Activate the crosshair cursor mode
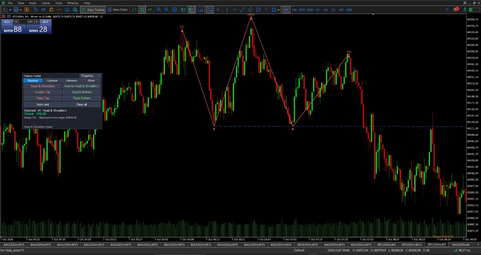The height and width of the screenshot is (255, 481). [x=218, y=10]
